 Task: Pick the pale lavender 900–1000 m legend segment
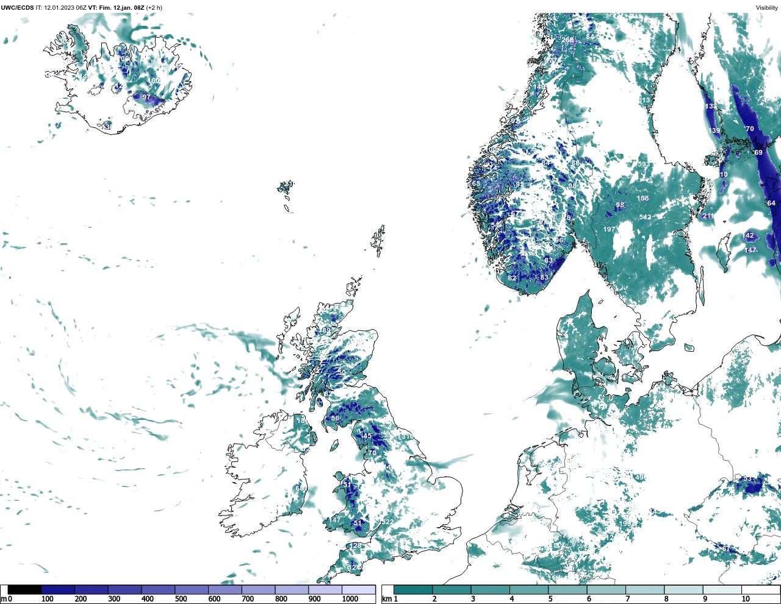325,590
